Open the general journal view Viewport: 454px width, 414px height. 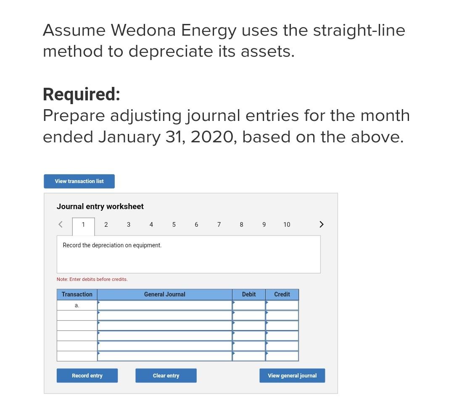(x=292, y=375)
